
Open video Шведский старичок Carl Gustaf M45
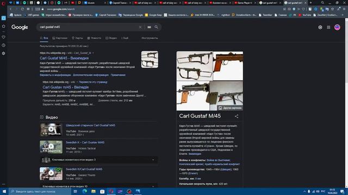pyautogui.click(x=90, y=125)
